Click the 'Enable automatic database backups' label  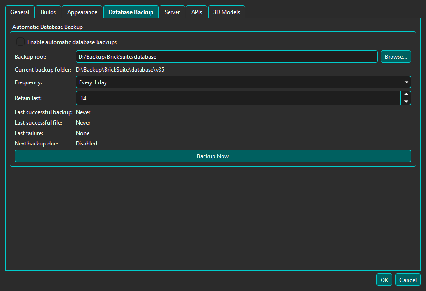[72, 42]
